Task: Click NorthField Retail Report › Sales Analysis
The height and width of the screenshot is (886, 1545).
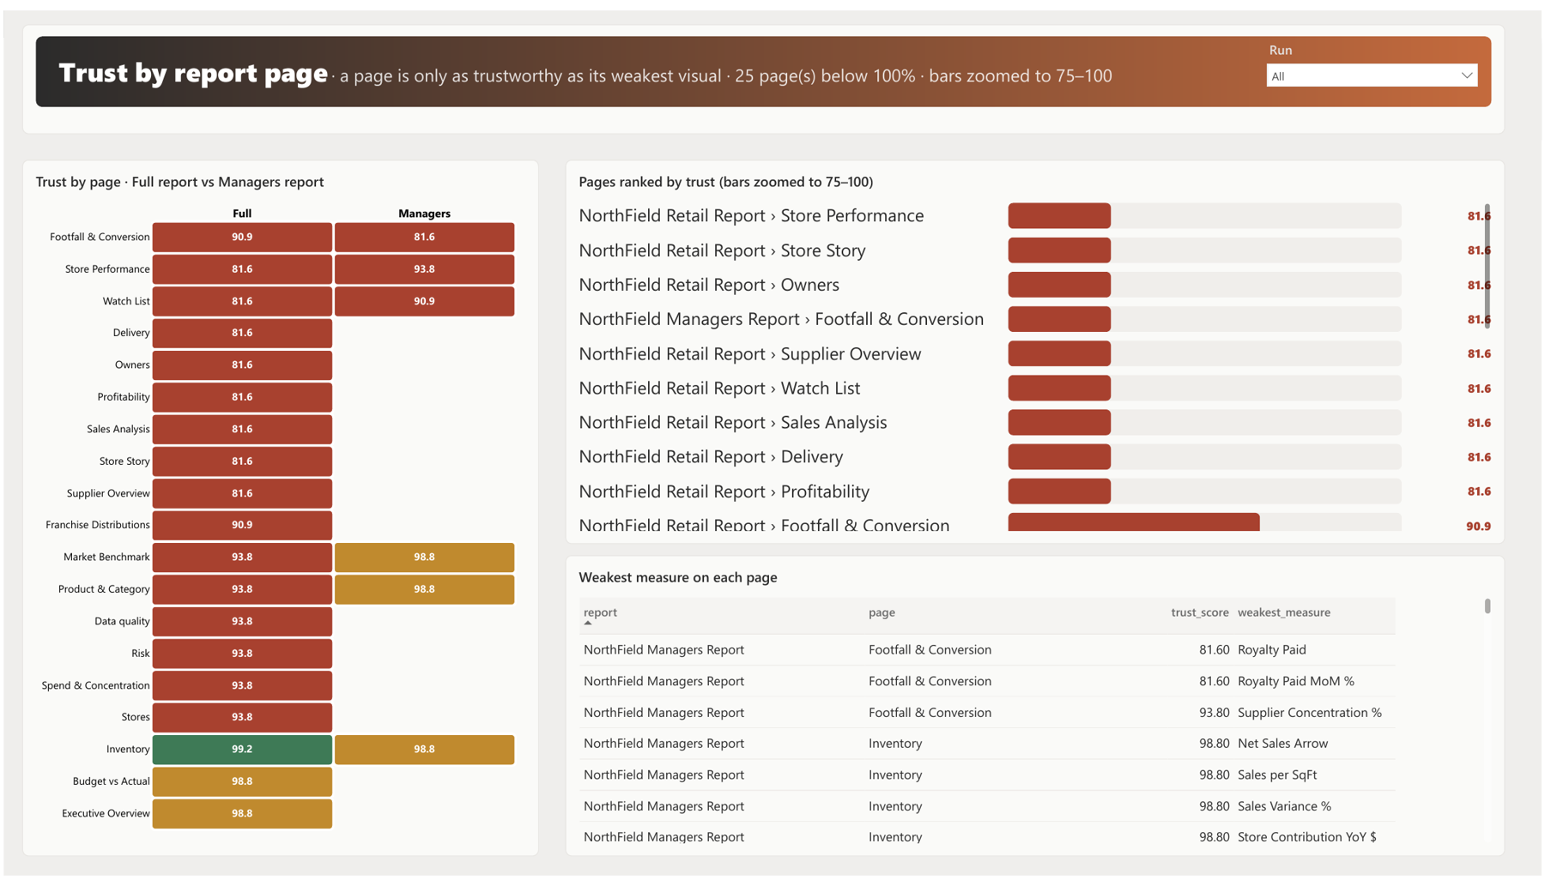Action: (x=733, y=422)
